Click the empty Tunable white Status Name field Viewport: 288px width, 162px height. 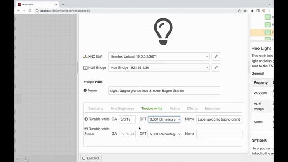[219, 134]
